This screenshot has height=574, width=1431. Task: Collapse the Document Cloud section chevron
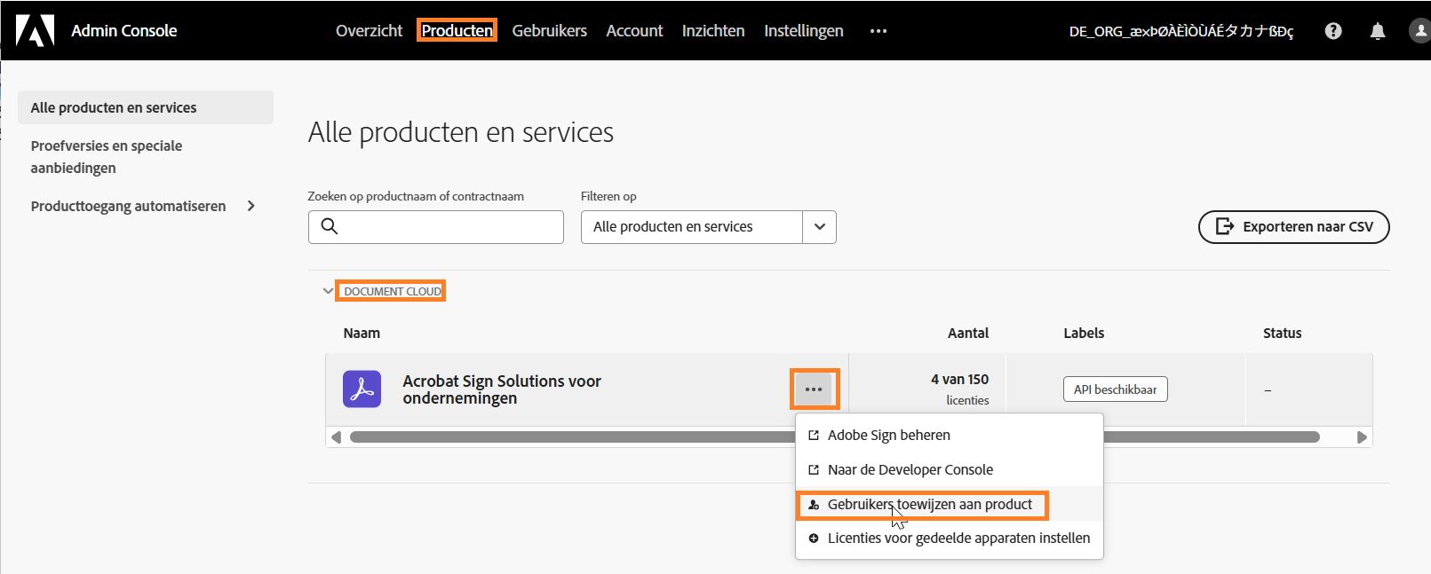click(x=328, y=291)
